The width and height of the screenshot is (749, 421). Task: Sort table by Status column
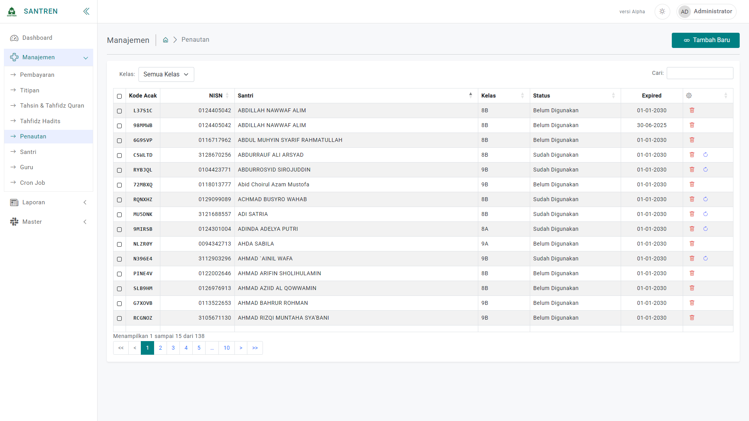[575, 96]
